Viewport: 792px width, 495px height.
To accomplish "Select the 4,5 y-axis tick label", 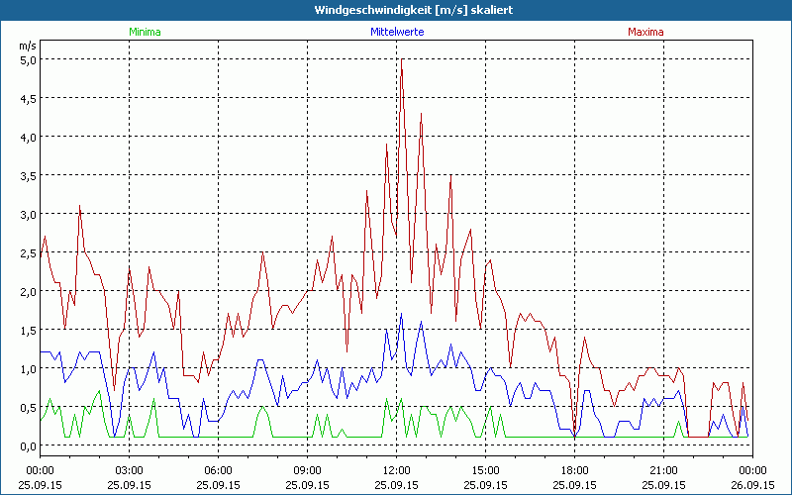I will pyautogui.click(x=28, y=98).
